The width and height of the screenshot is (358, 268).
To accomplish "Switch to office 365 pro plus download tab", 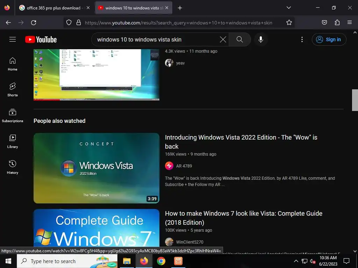I will click(x=55, y=8).
